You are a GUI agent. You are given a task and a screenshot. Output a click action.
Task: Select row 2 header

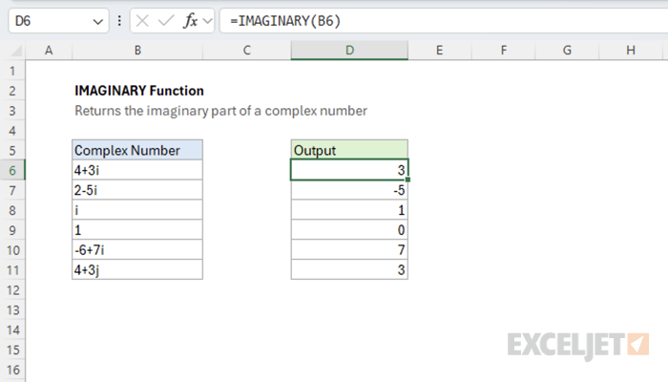click(12, 91)
